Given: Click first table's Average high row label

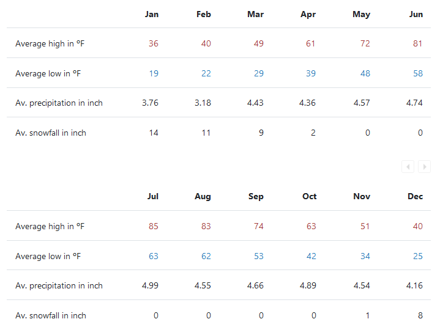Looking at the screenshot, I should tap(50, 44).
